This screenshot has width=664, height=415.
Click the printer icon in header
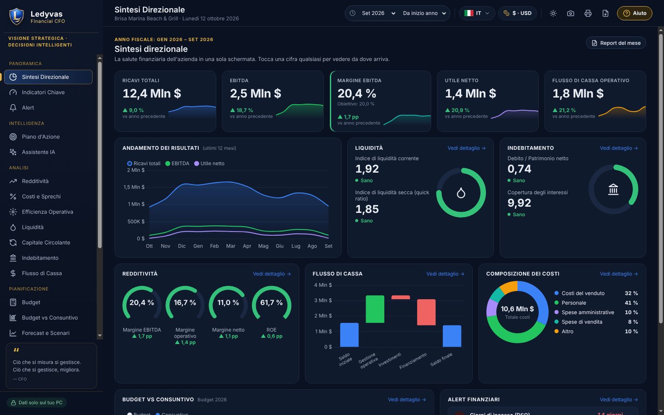[588, 13]
